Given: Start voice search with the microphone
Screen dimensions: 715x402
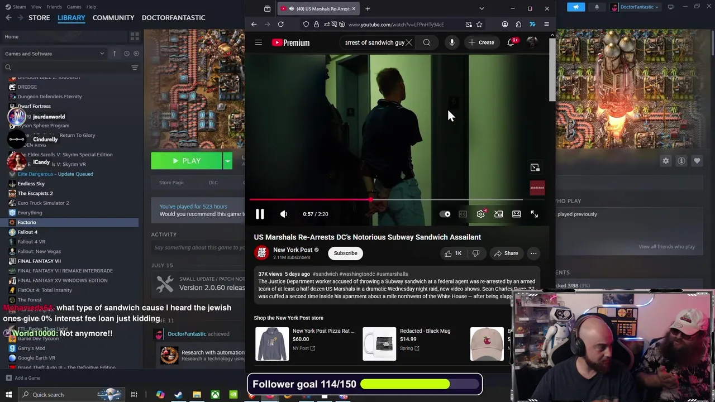Looking at the screenshot, I should 452,42.
